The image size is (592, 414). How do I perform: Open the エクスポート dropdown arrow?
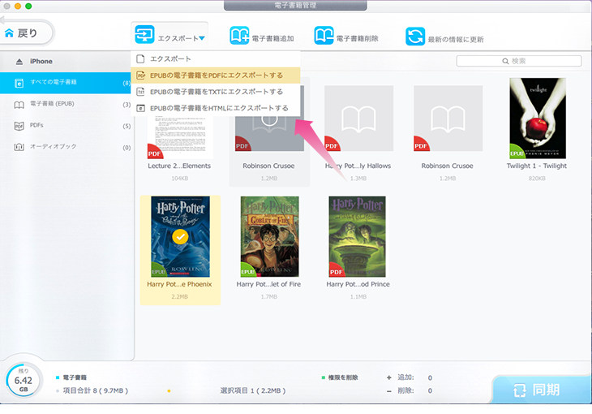click(202, 38)
